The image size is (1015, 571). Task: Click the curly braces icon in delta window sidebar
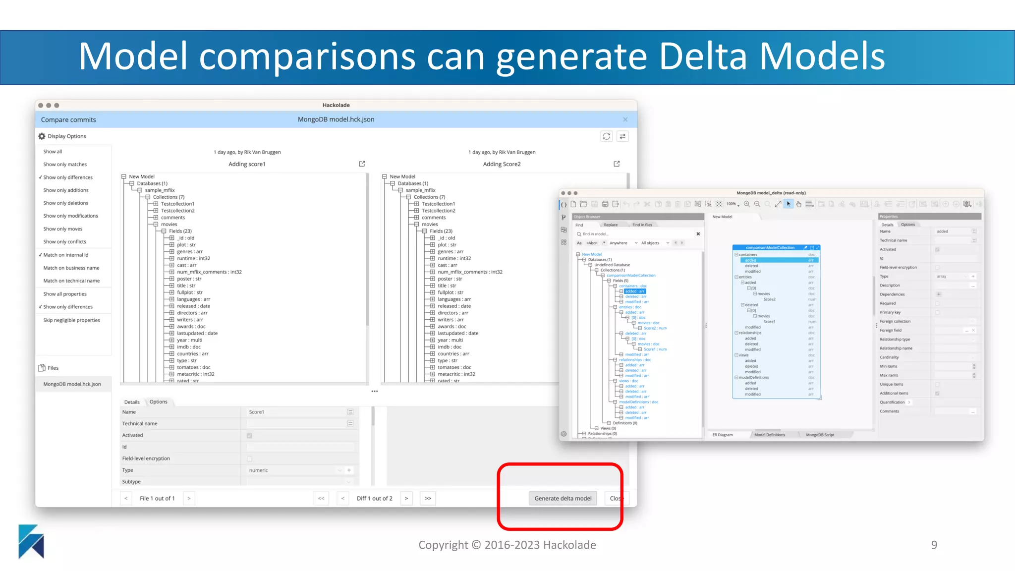point(564,205)
